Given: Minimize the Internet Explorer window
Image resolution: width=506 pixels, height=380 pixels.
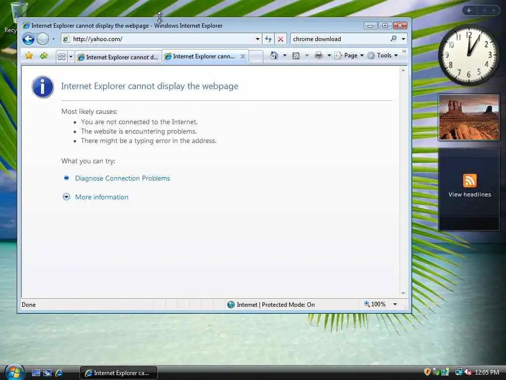Looking at the screenshot, I should tap(370, 26).
